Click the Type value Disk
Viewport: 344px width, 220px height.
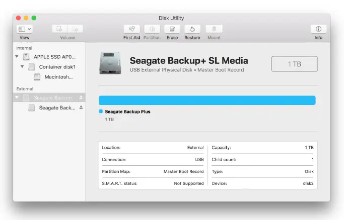click(x=309, y=171)
